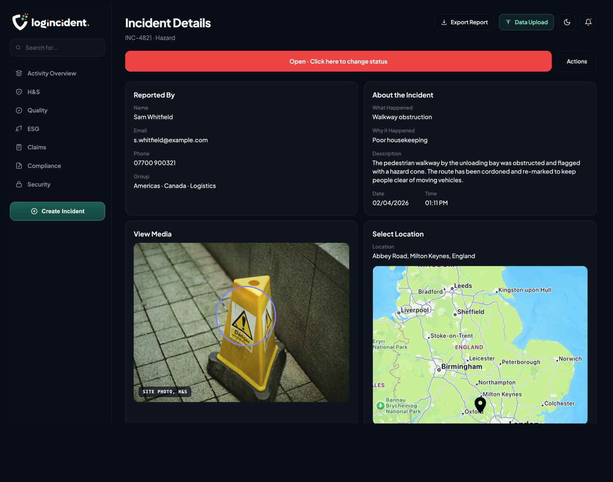Image resolution: width=613 pixels, height=482 pixels.
Task: Click the Security lock icon
Action: coord(19,184)
